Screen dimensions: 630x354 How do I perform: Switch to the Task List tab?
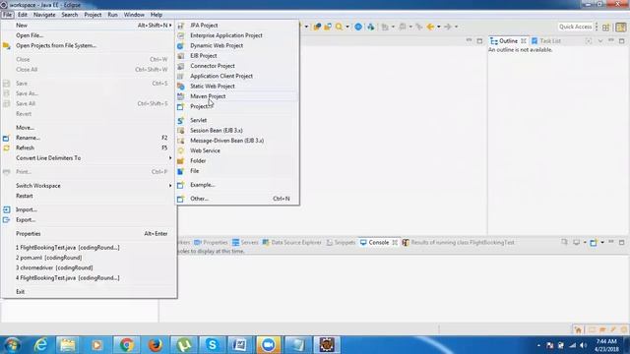tap(546, 41)
